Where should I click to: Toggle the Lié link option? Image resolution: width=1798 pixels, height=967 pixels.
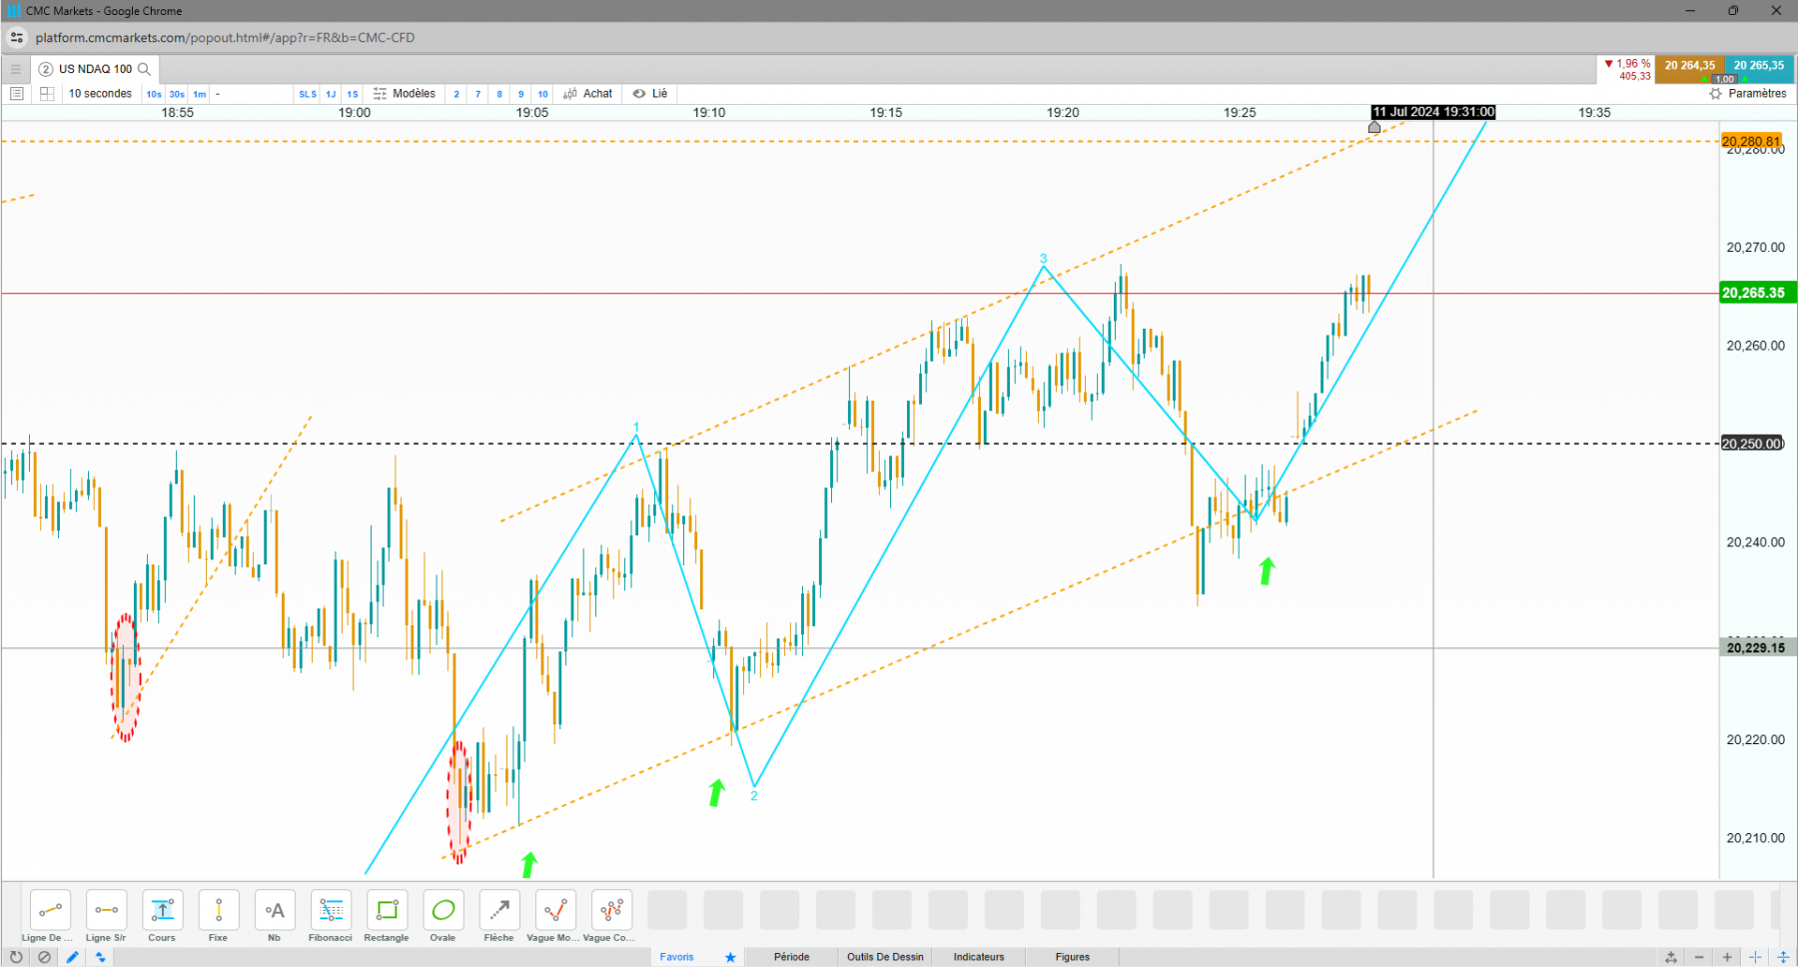point(650,94)
